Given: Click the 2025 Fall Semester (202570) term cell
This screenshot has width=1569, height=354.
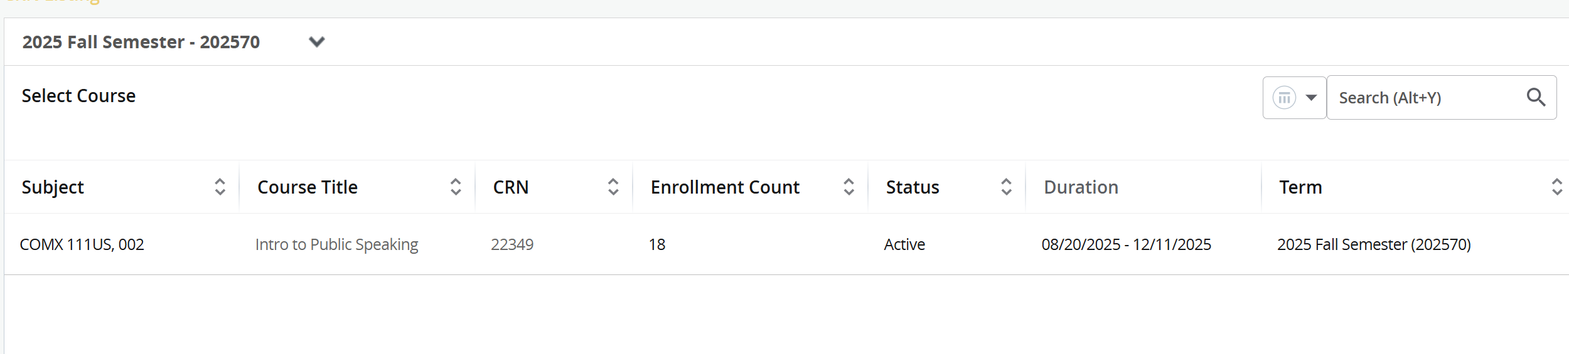Looking at the screenshot, I should click(x=1374, y=244).
